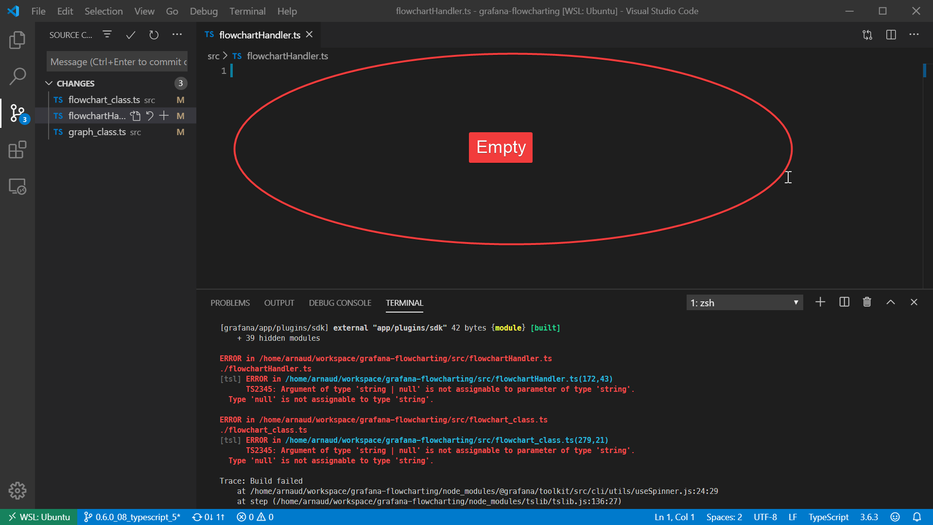Open the '1: zsh' terminal dropdown

point(745,302)
